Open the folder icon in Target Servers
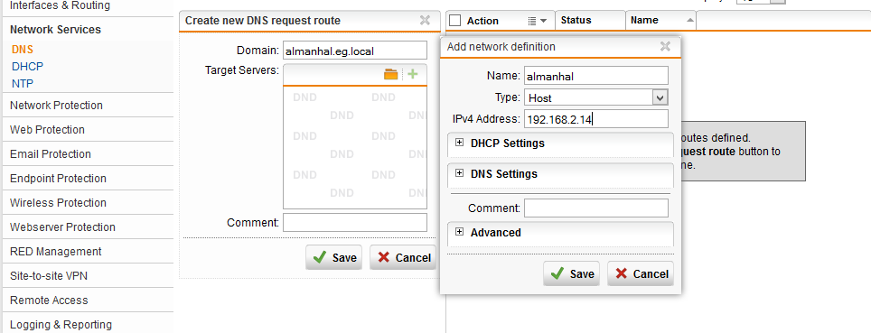The height and width of the screenshot is (333, 871). click(391, 74)
